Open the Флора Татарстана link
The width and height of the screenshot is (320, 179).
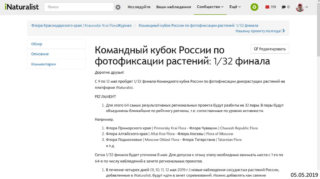tap(212, 140)
